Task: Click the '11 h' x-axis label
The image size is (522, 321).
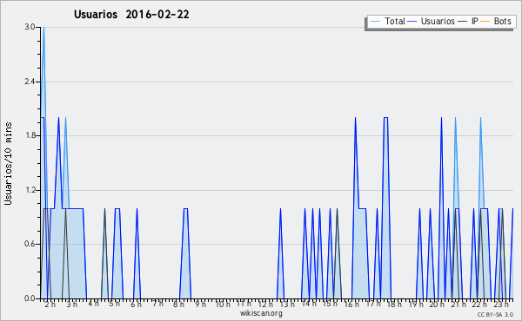Action: [244, 304]
